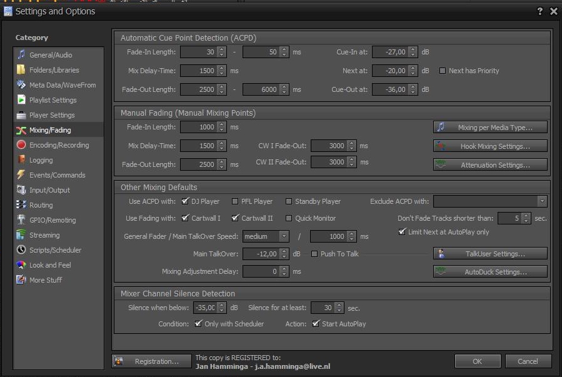This screenshot has height=377, width=562.
Task: Open Hook Mixing Settings
Action: tap(490, 146)
